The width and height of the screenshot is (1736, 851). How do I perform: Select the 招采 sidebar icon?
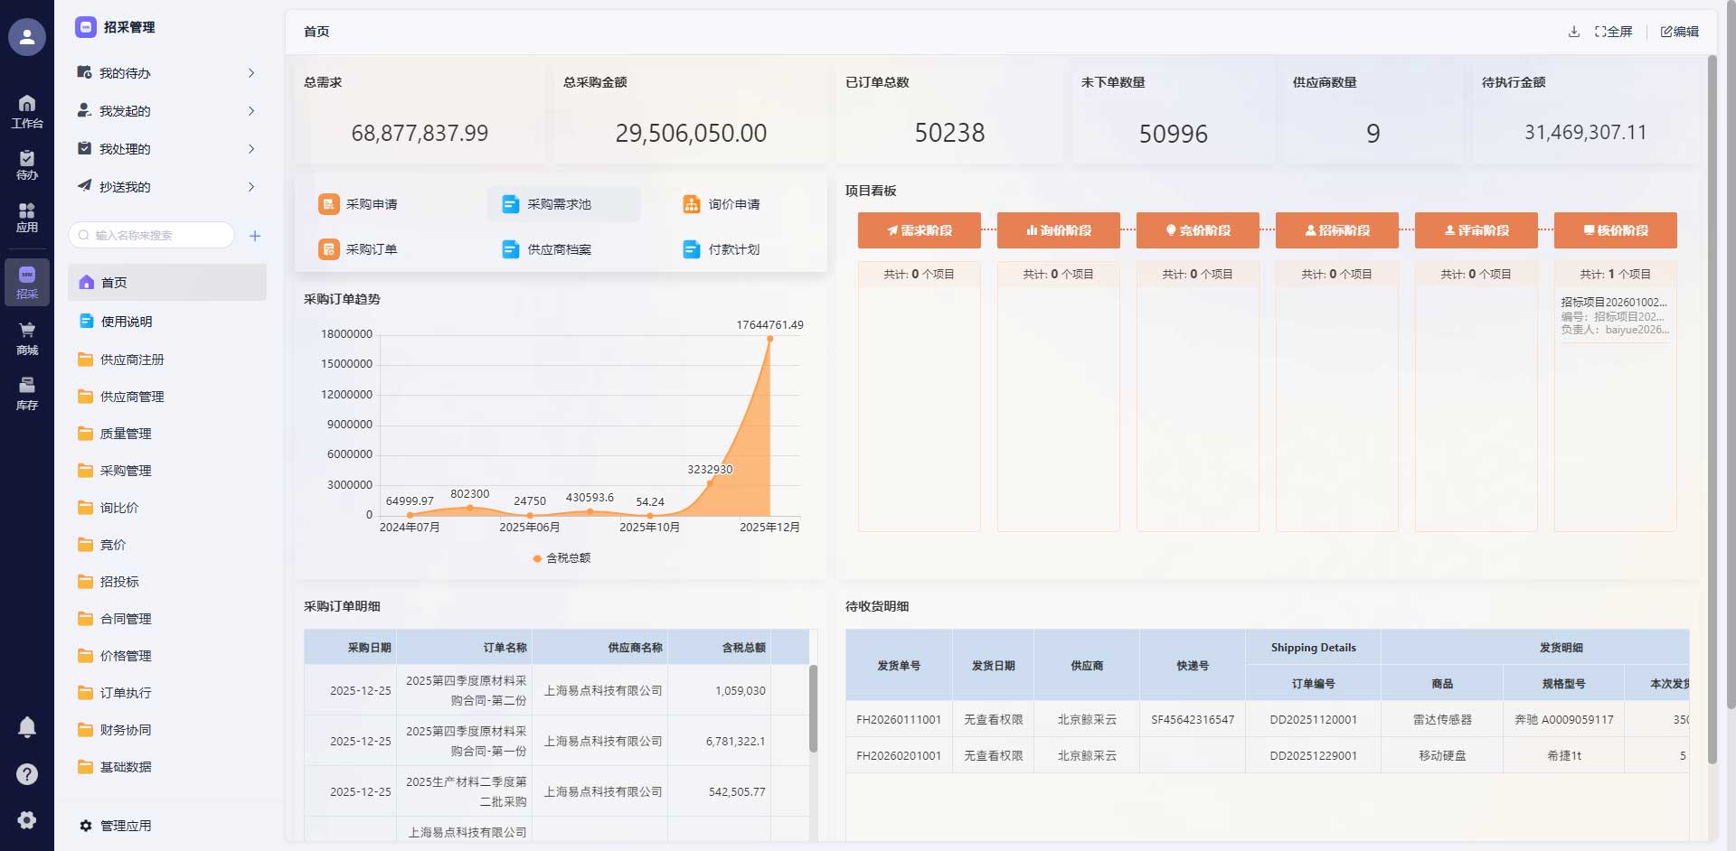[27, 282]
